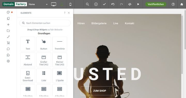Screen dimensions: 186x98
Task: Click the redo arrow icon
Action: [x=121, y=4]
